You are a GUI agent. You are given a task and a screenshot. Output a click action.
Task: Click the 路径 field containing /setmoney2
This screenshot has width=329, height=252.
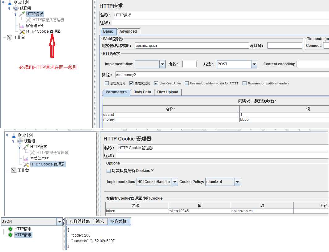click(x=222, y=75)
